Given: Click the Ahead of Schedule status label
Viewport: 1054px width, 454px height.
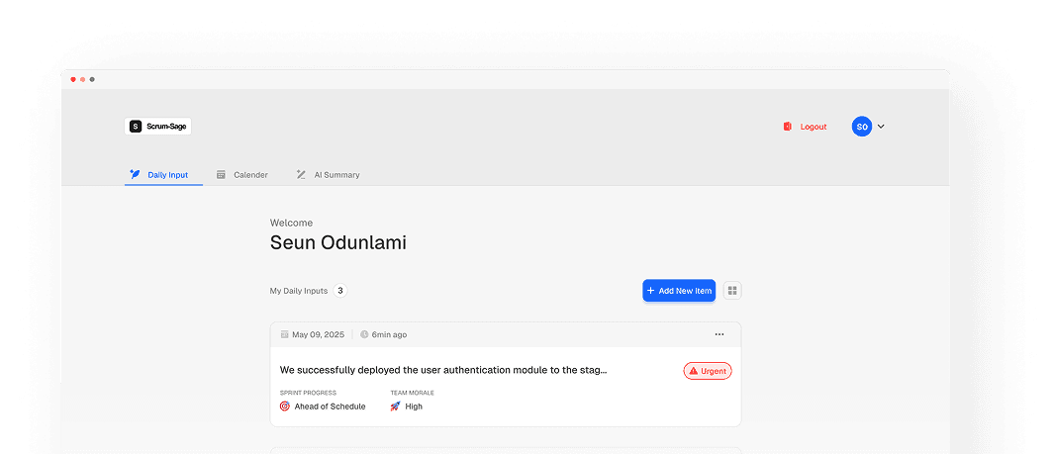Looking at the screenshot, I should point(330,407).
